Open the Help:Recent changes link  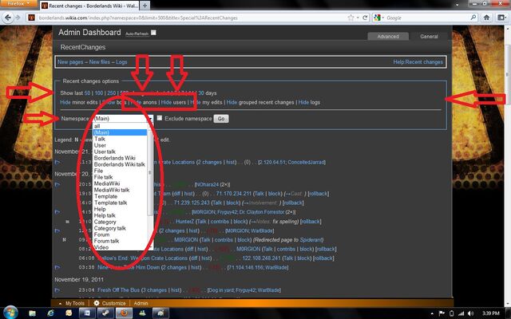[418, 62]
